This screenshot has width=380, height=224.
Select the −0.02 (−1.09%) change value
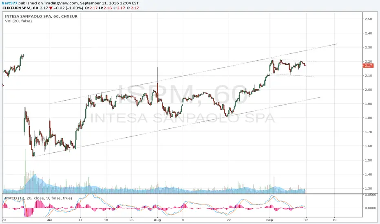[x=68, y=8]
